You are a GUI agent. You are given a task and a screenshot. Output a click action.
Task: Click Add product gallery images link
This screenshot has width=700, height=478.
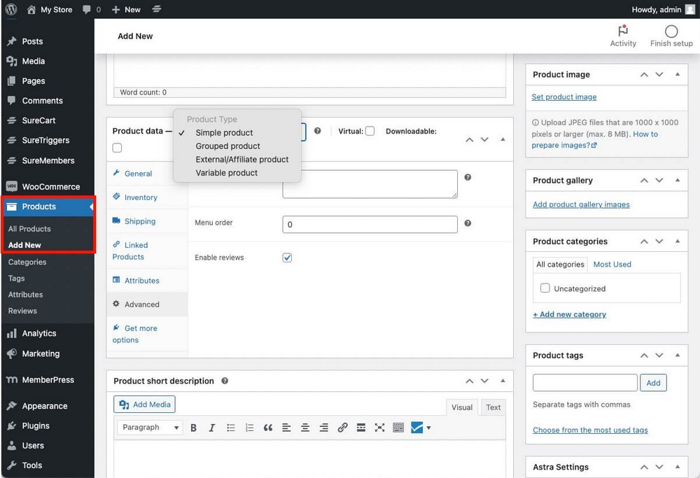[x=581, y=204]
